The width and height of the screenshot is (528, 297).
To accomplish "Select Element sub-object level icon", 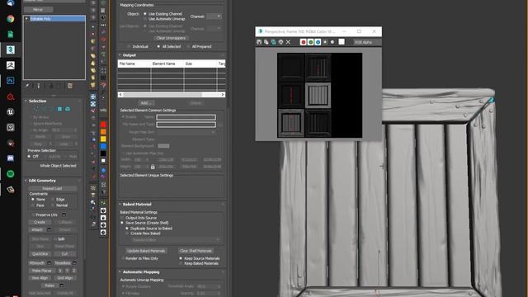I will [x=68, y=109].
